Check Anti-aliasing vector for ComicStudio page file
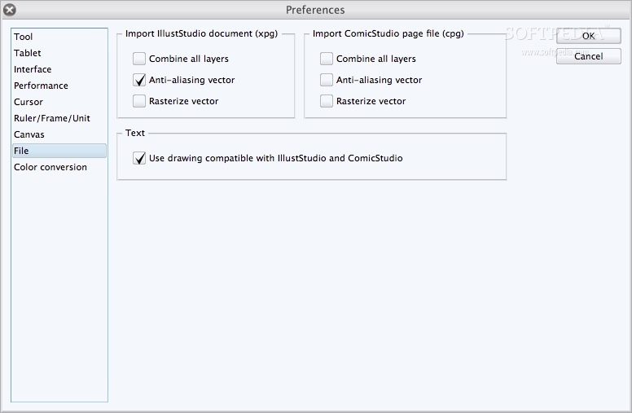632x413 pixels. (x=327, y=80)
